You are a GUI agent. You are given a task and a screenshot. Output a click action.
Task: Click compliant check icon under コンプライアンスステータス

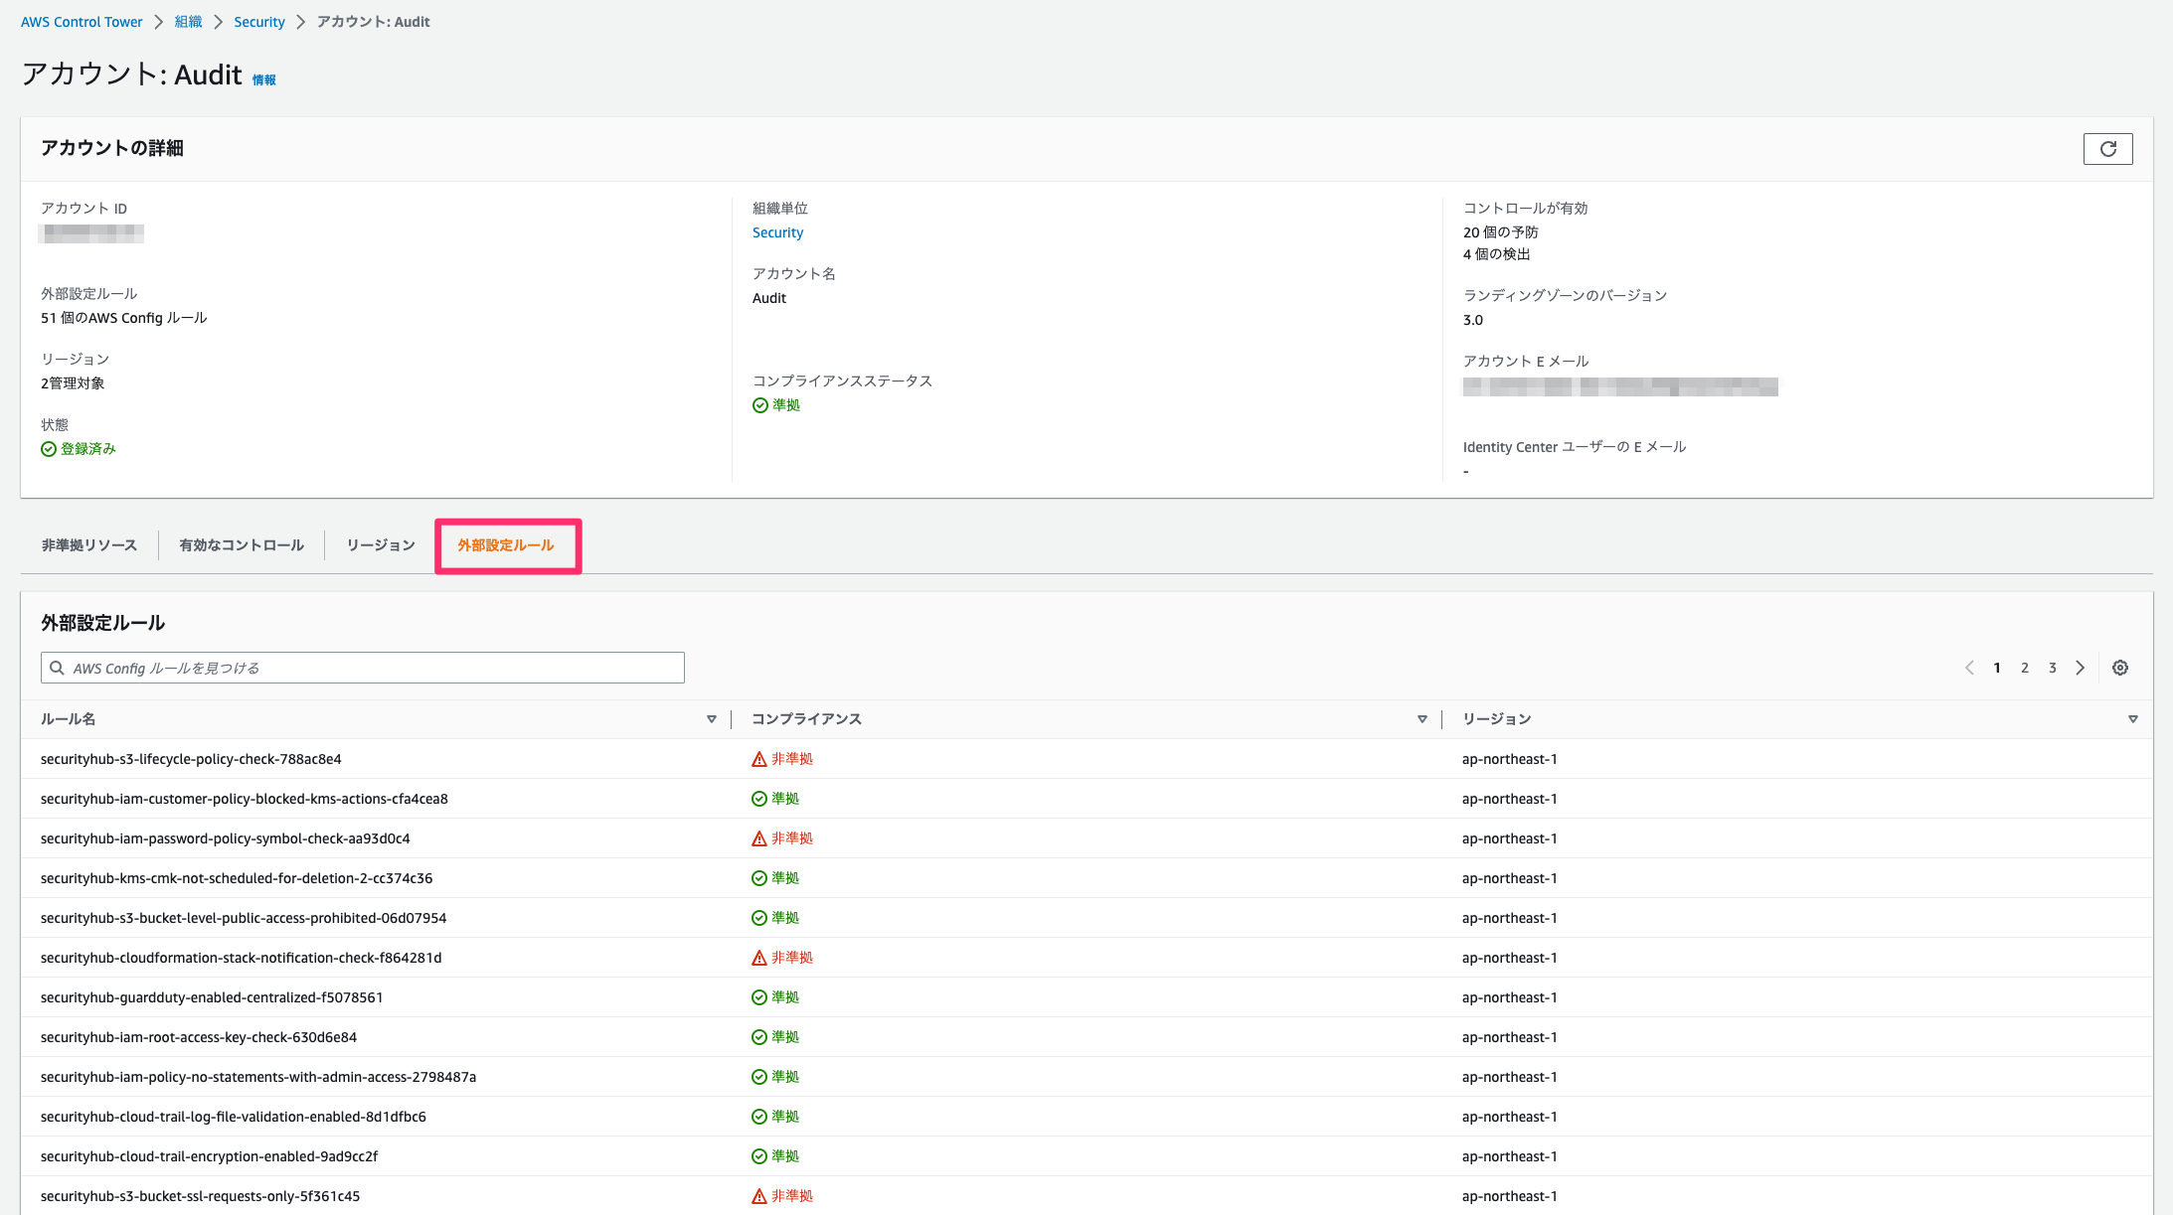coord(760,405)
